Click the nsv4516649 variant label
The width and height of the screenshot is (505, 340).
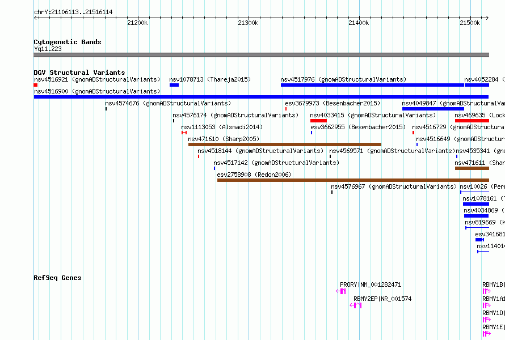[461, 139]
